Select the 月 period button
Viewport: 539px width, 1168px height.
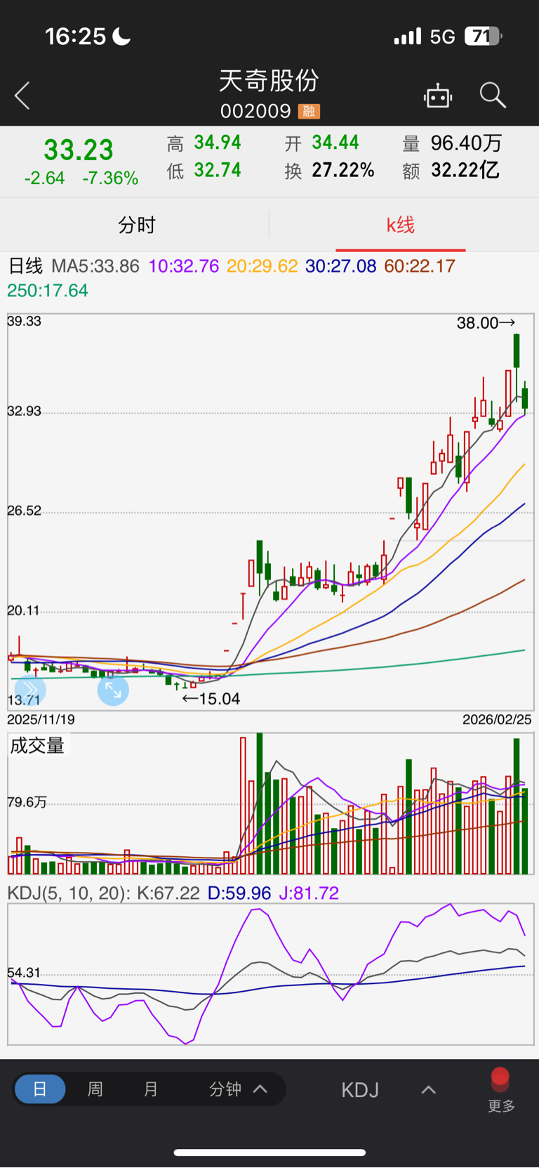tap(151, 1089)
